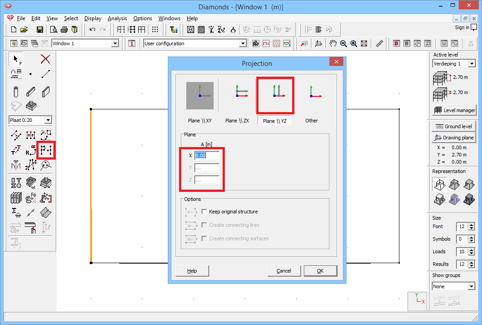Click the printer icon
Viewport: 482px width, 325px height.
[x=64, y=30]
